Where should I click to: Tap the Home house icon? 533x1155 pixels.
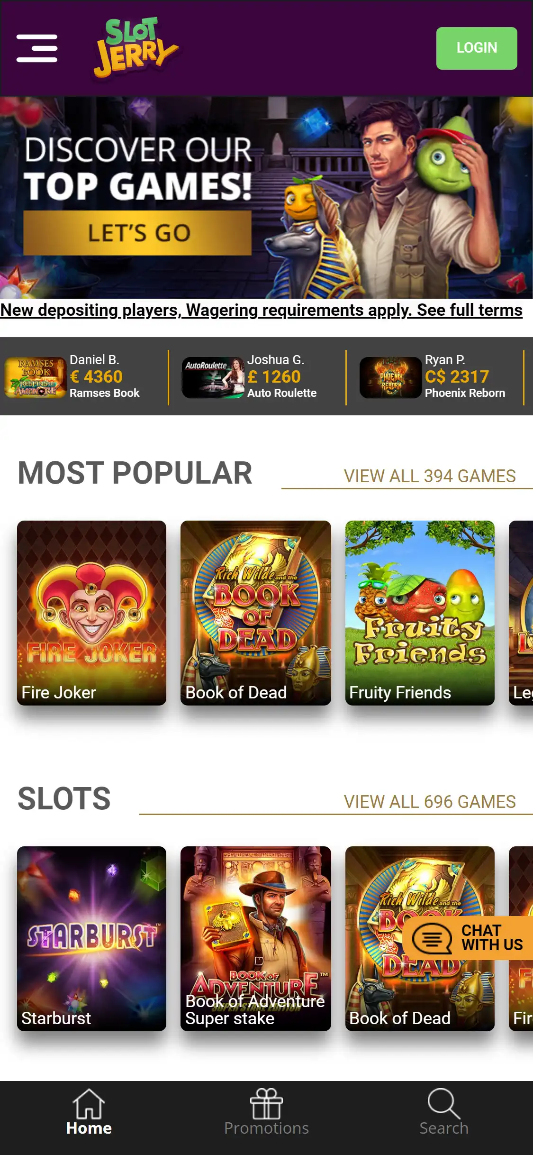[x=89, y=1103]
